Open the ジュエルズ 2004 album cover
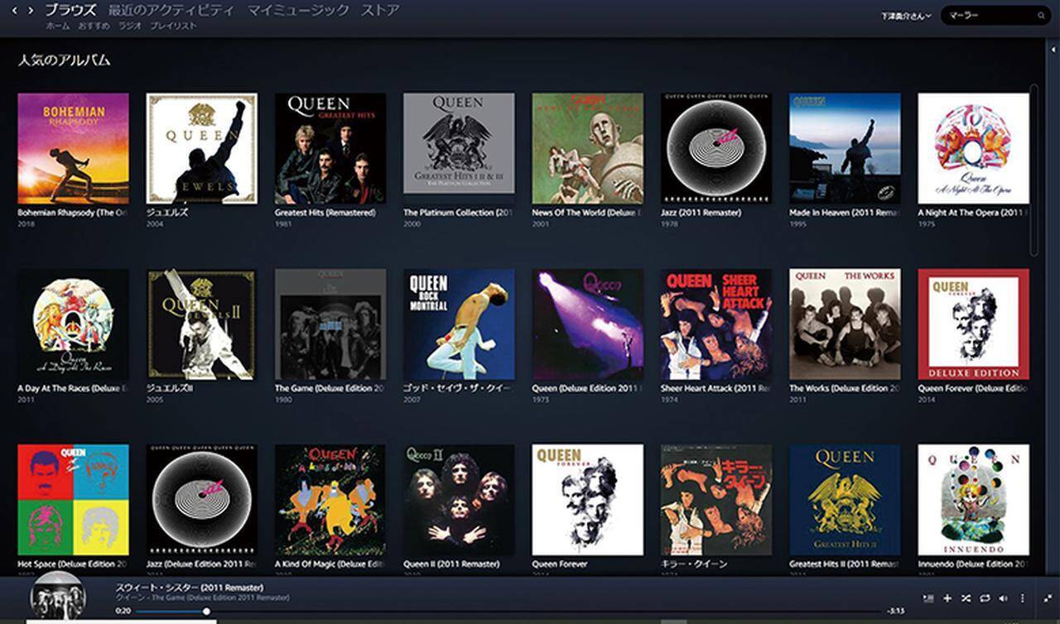The image size is (1060, 624). (x=202, y=148)
